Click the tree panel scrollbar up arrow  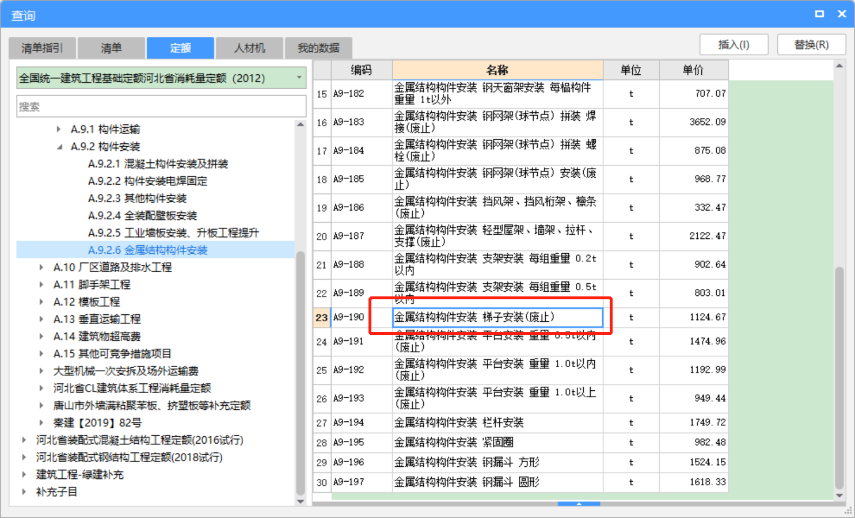point(301,124)
